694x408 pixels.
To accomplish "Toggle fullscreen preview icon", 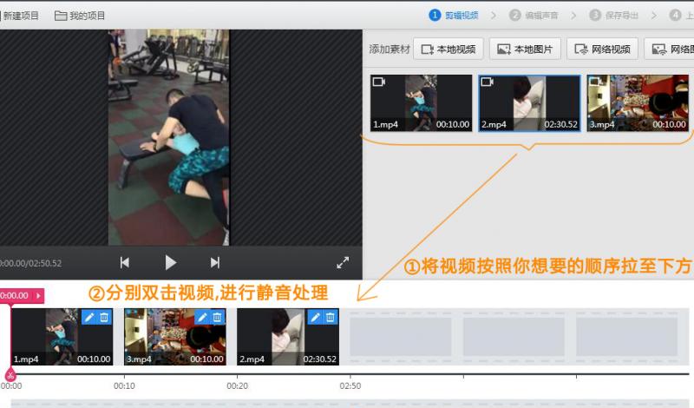I will tap(343, 263).
